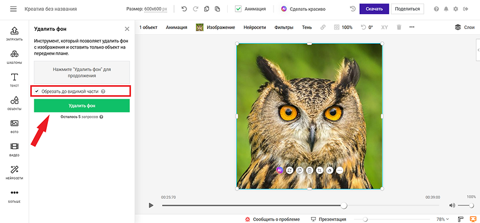Toggle the Анимация checkbox

239,9
